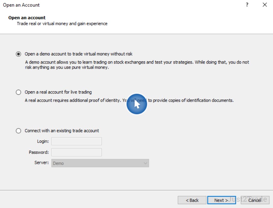The height and width of the screenshot is (208, 273).
Task: Click the question mark help icon
Action: tap(247, 5)
